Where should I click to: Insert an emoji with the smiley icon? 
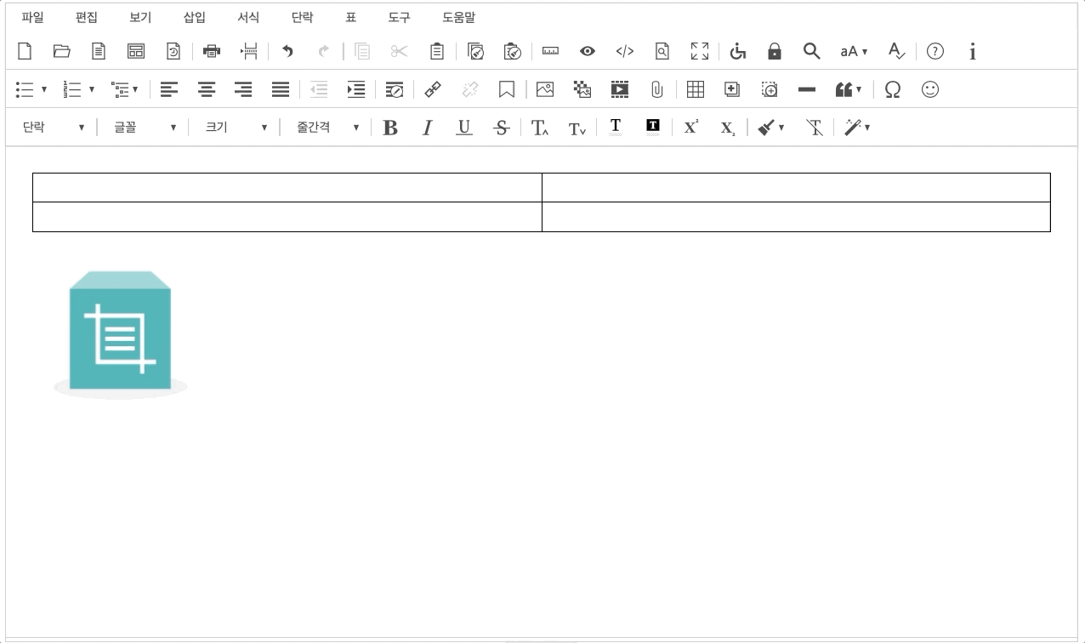(930, 89)
